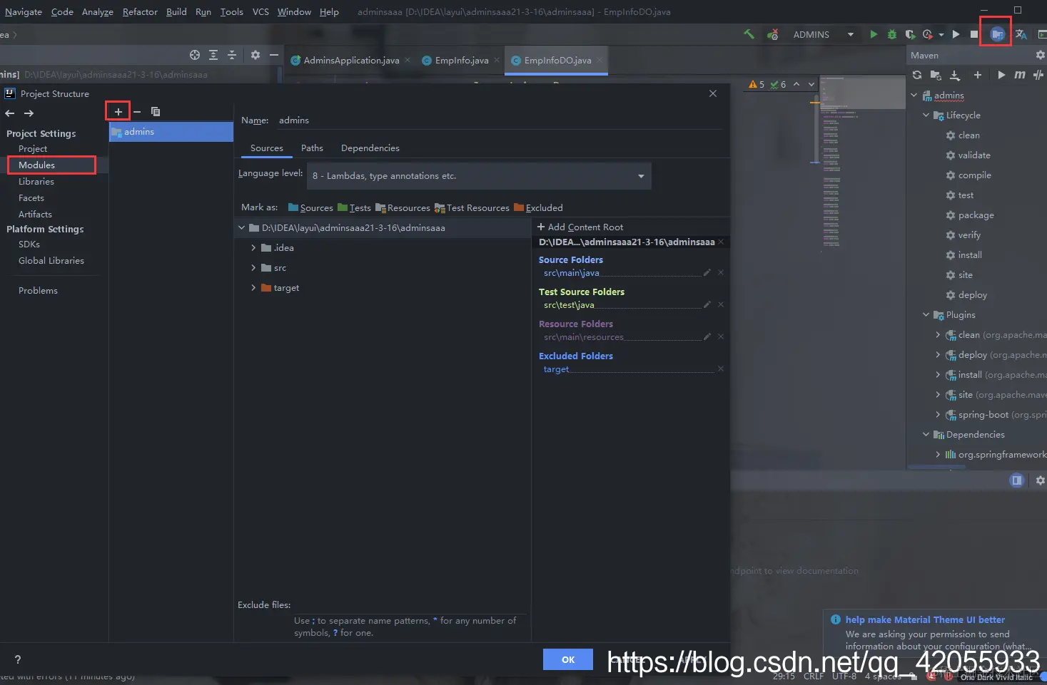Viewport: 1047px width, 685px height.
Task: Open the Build menu
Action: pyautogui.click(x=176, y=11)
